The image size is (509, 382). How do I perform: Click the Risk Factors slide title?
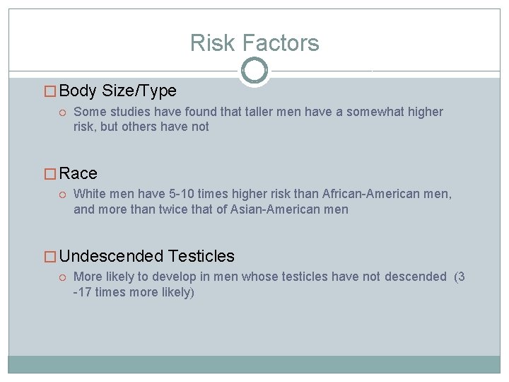(255, 42)
